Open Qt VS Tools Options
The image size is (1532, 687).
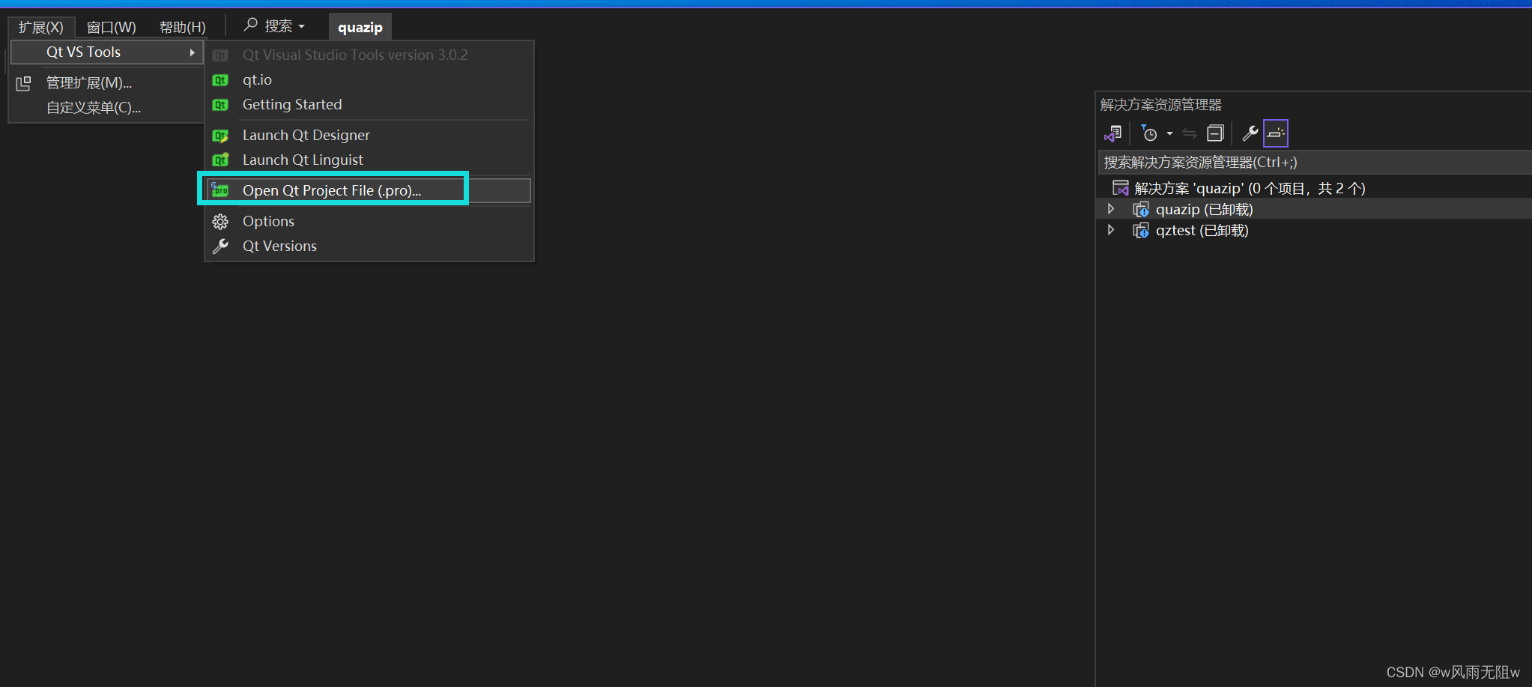[268, 221]
